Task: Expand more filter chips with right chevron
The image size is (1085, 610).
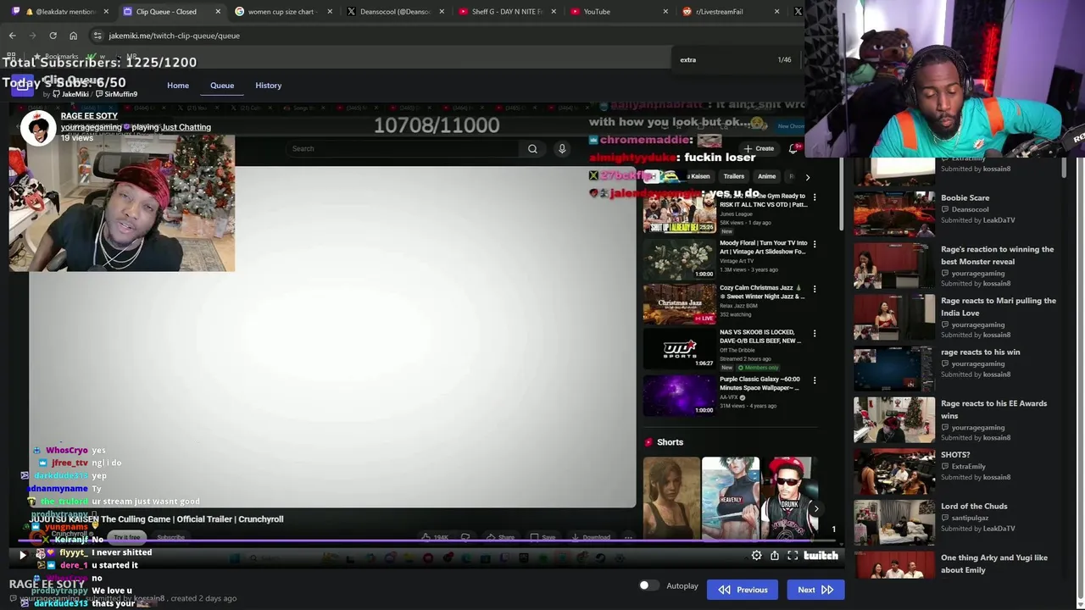Action: click(807, 177)
